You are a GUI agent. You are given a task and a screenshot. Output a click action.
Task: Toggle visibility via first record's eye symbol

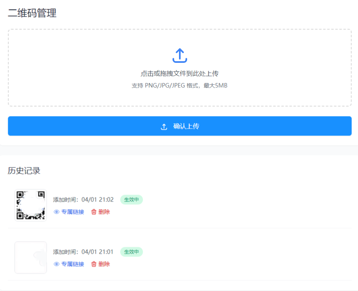56,212
